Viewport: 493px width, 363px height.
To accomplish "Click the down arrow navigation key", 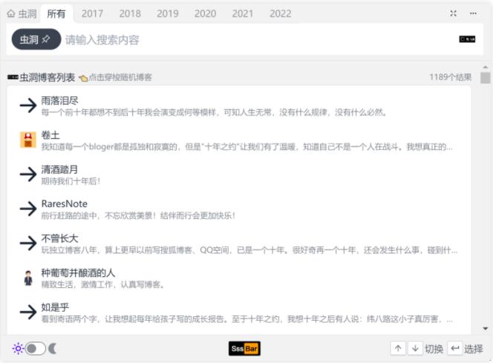I will (x=415, y=348).
